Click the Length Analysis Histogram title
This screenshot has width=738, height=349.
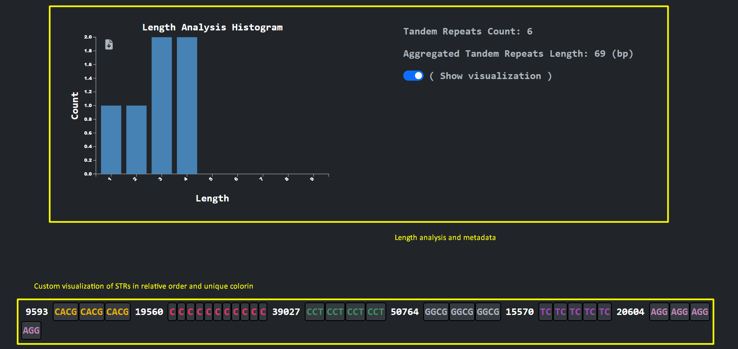pos(212,27)
